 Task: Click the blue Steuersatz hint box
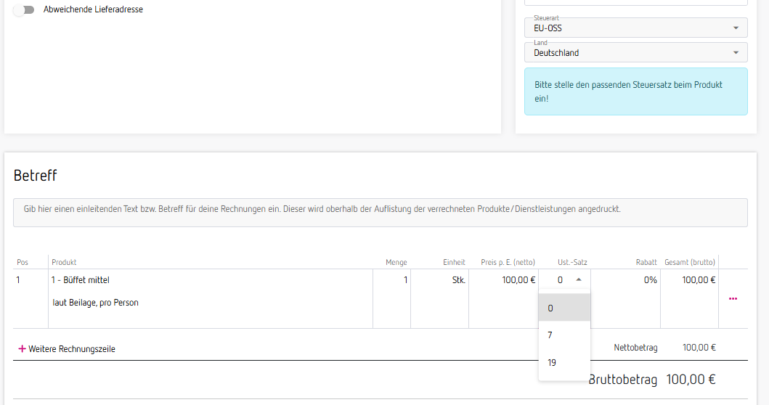point(635,91)
